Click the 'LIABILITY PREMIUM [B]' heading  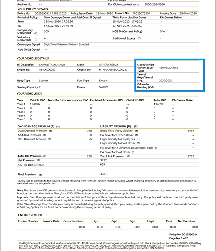(x=115, y=126)
